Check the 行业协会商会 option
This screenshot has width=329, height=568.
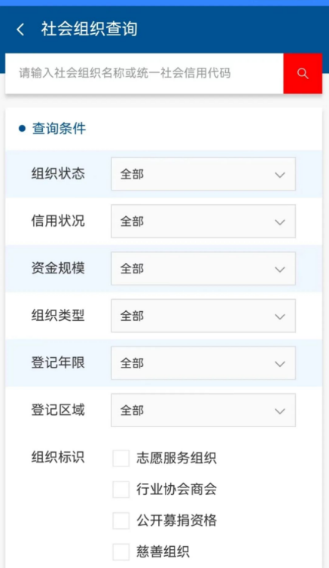click(x=121, y=490)
